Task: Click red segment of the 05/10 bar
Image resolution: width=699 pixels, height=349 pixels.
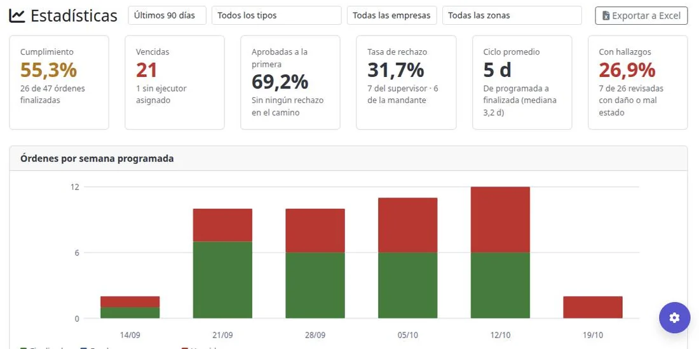Action: (x=408, y=225)
